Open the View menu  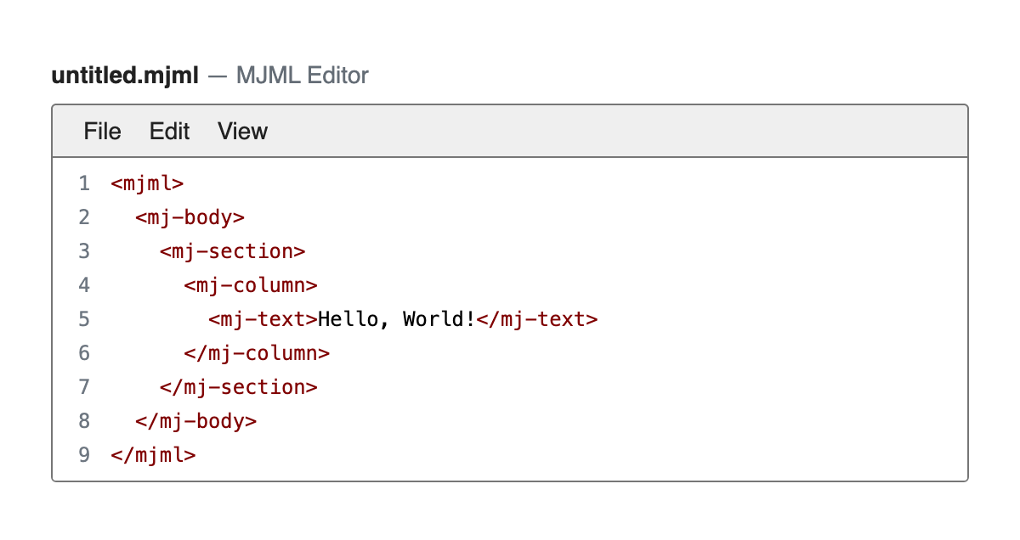(242, 132)
